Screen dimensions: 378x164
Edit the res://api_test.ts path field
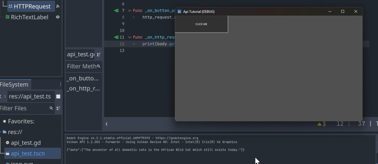click(31, 96)
